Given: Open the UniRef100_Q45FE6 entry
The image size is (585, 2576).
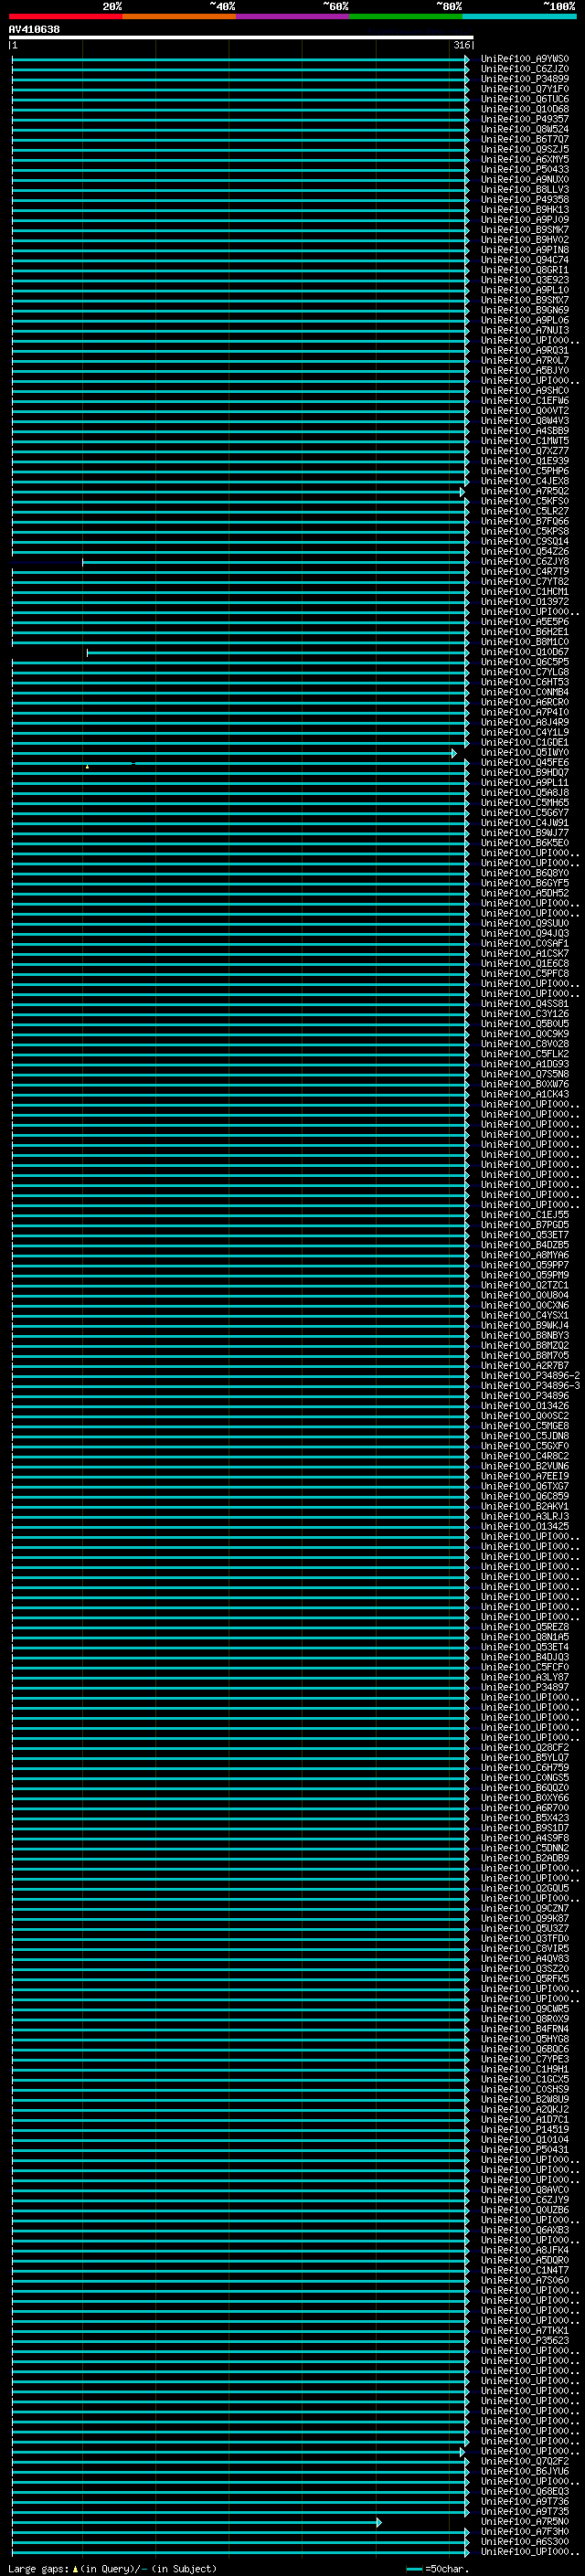Looking at the screenshot, I should 524,763.
